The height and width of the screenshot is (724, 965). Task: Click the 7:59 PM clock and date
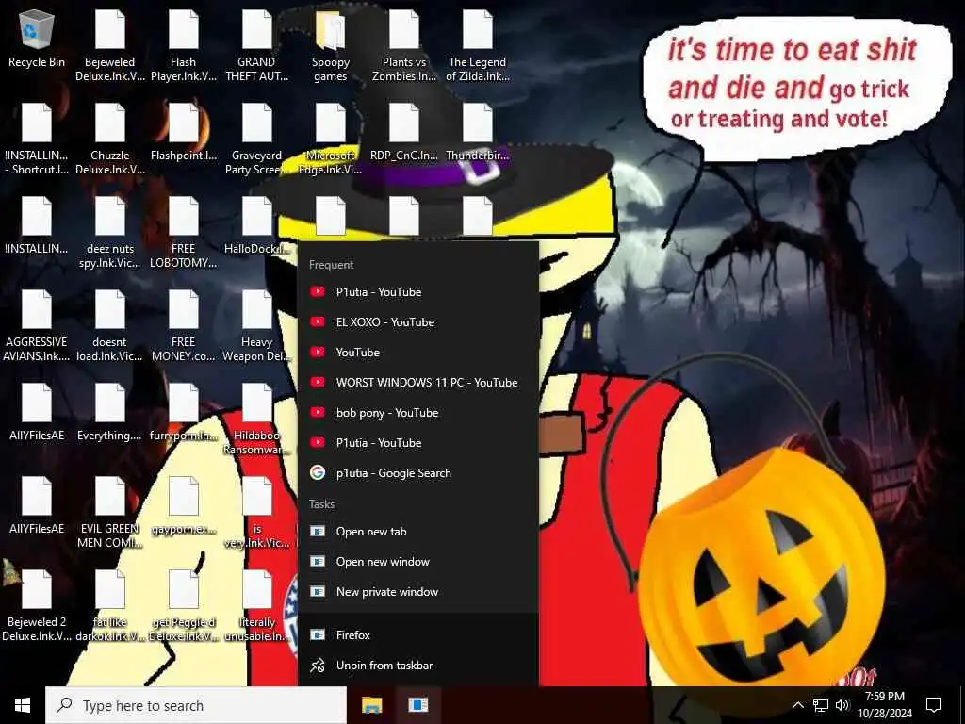pyautogui.click(x=885, y=705)
